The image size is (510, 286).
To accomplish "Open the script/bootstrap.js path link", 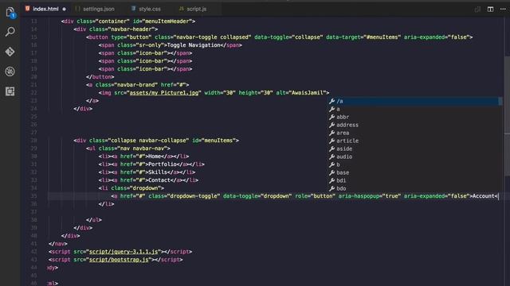I will (119, 260).
